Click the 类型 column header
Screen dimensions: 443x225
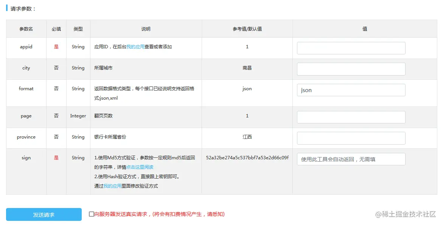(78, 29)
